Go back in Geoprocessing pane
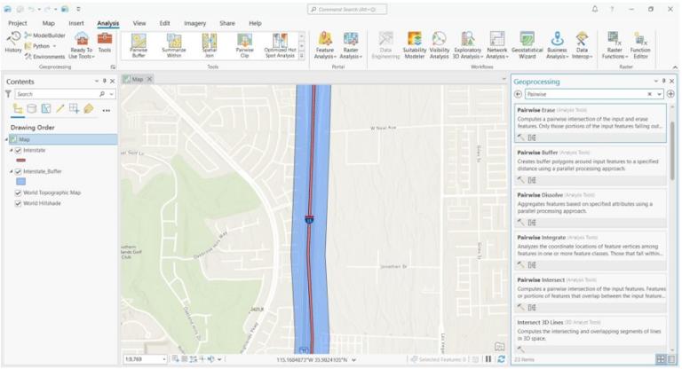The image size is (682, 369). (x=518, y=94)
